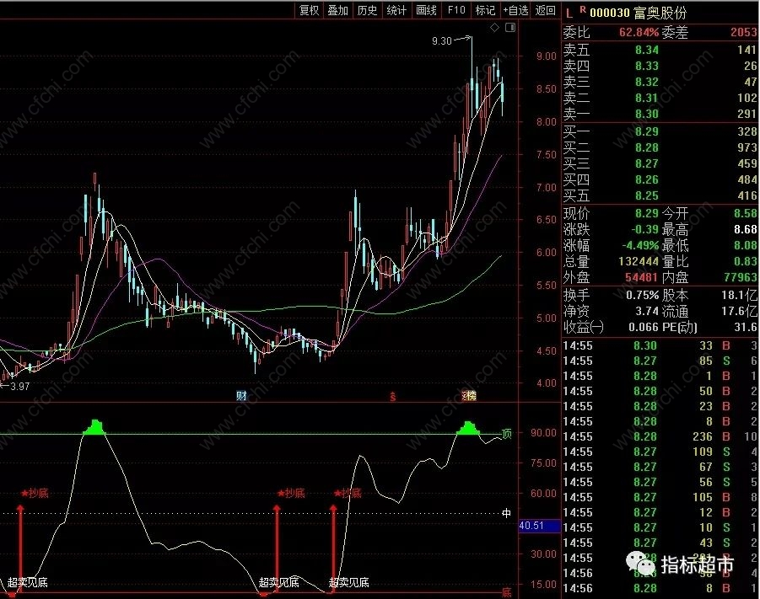The width and height of the screenshot is (760, 599).
Task: Click the 现价 current price 8.29
Action: click(647, 213)
